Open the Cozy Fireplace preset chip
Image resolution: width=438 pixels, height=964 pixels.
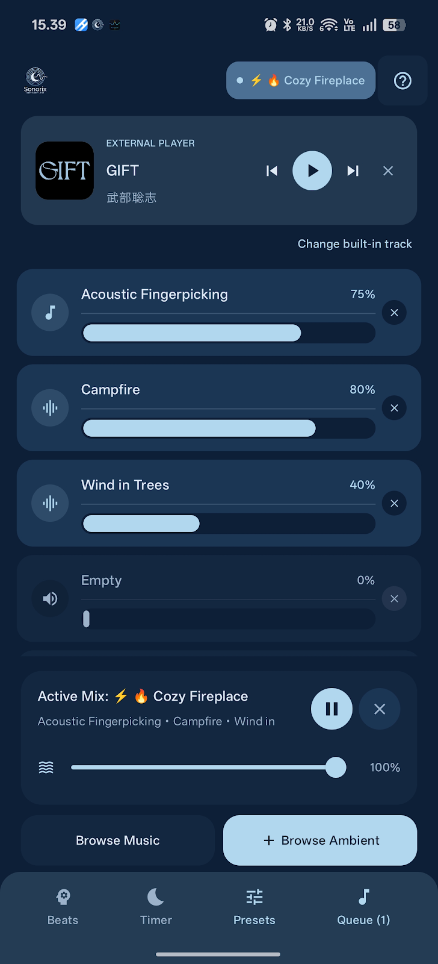coord(301,81)
